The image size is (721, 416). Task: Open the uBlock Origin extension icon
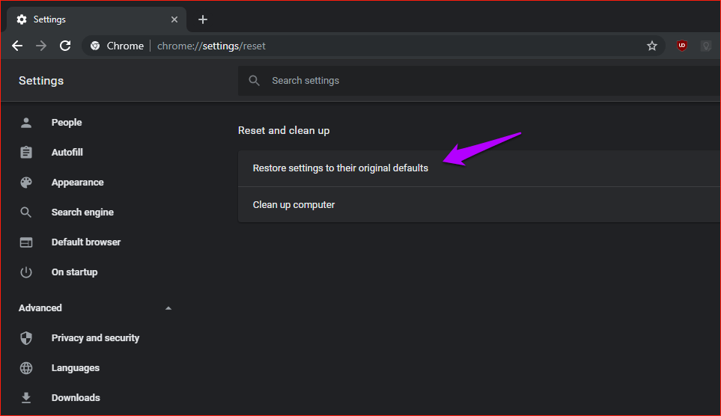[681, 46]
